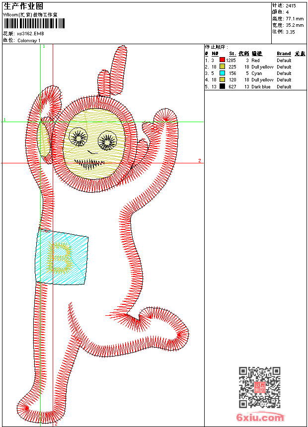Viewport: 308px width, 427px height.
Task: Click the Brand column header
Action: point(284,54)
